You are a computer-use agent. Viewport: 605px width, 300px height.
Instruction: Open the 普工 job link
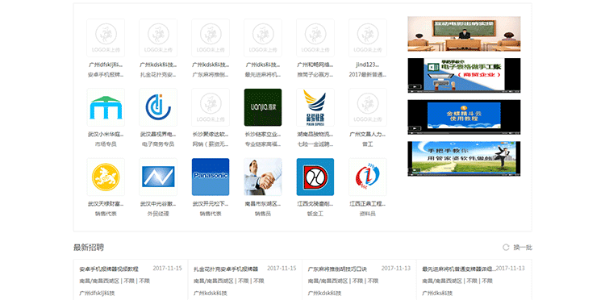[368, 144]
